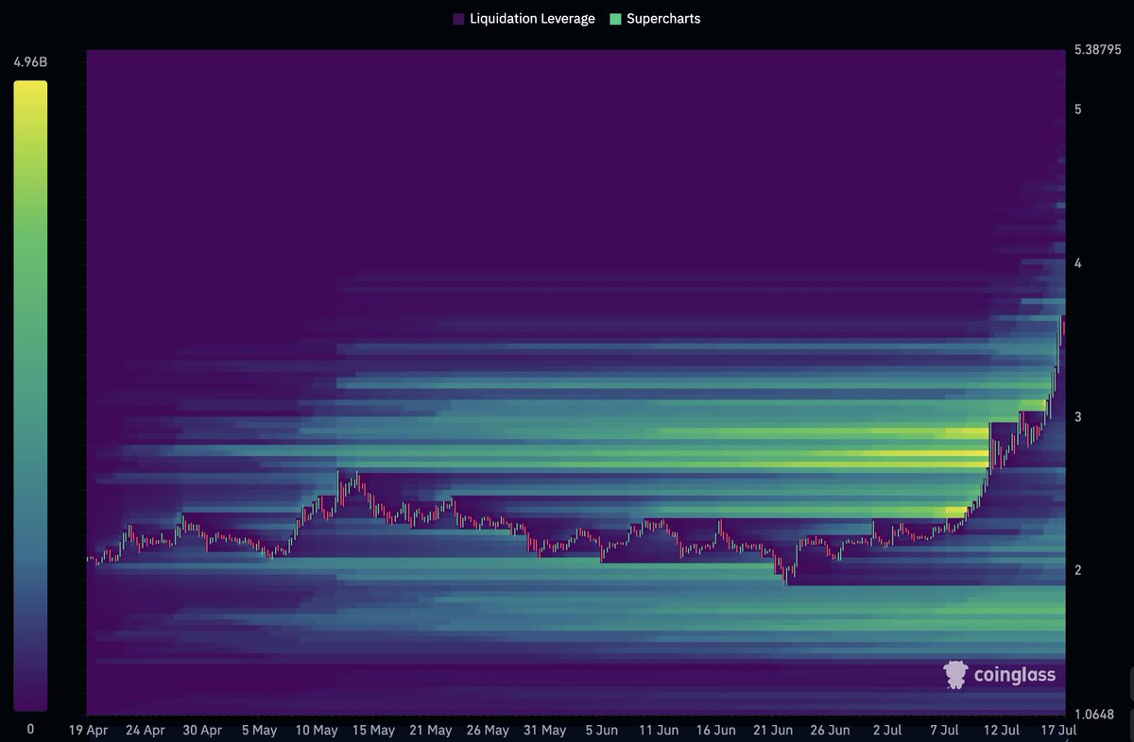Screen dimensions: 1134x742
Task: Click the 26 May date label
Action: [x=488, y=731]
